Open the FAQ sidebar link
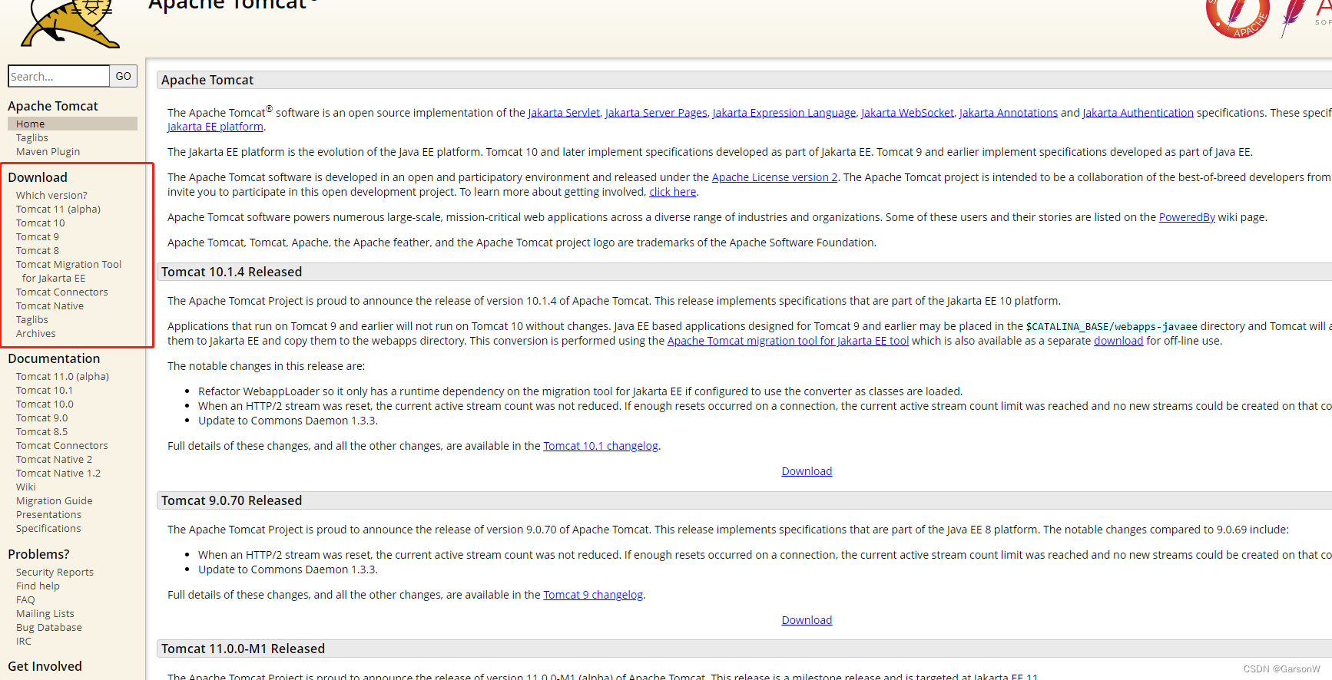Screen dimensions: 1332x680 click(25, 599)
